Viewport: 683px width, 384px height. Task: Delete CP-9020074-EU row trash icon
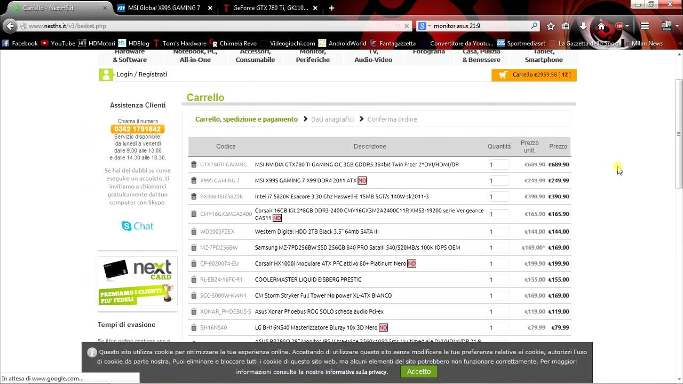click(194, 263)
